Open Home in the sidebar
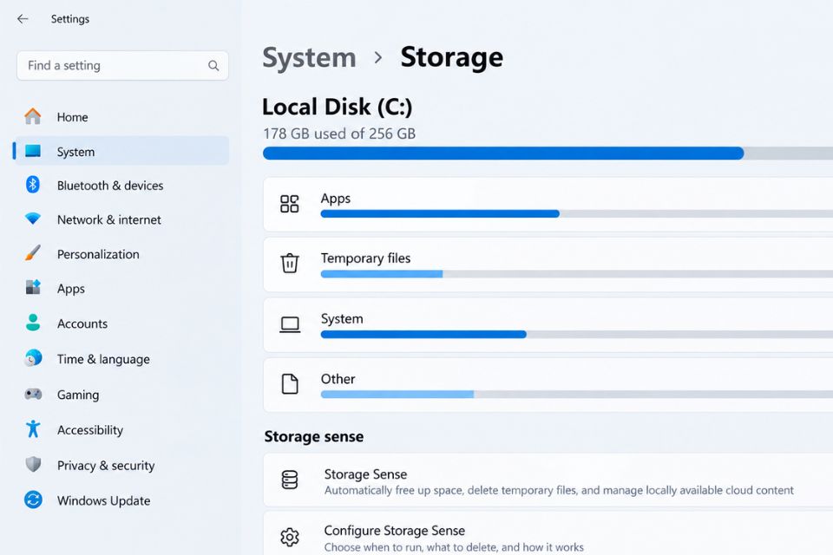Screen dimensions: 833x555 [73, 117]
